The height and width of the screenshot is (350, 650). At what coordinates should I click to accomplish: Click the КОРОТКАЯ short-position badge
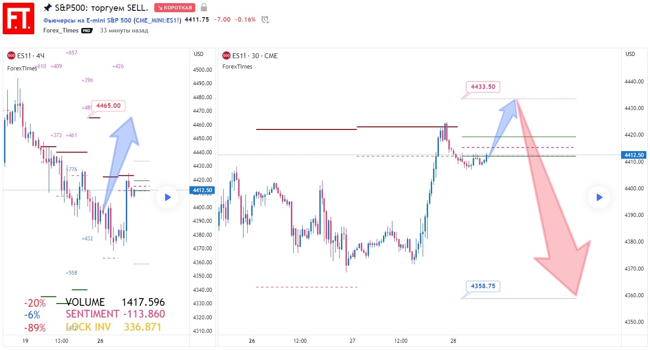pos(175,8)
